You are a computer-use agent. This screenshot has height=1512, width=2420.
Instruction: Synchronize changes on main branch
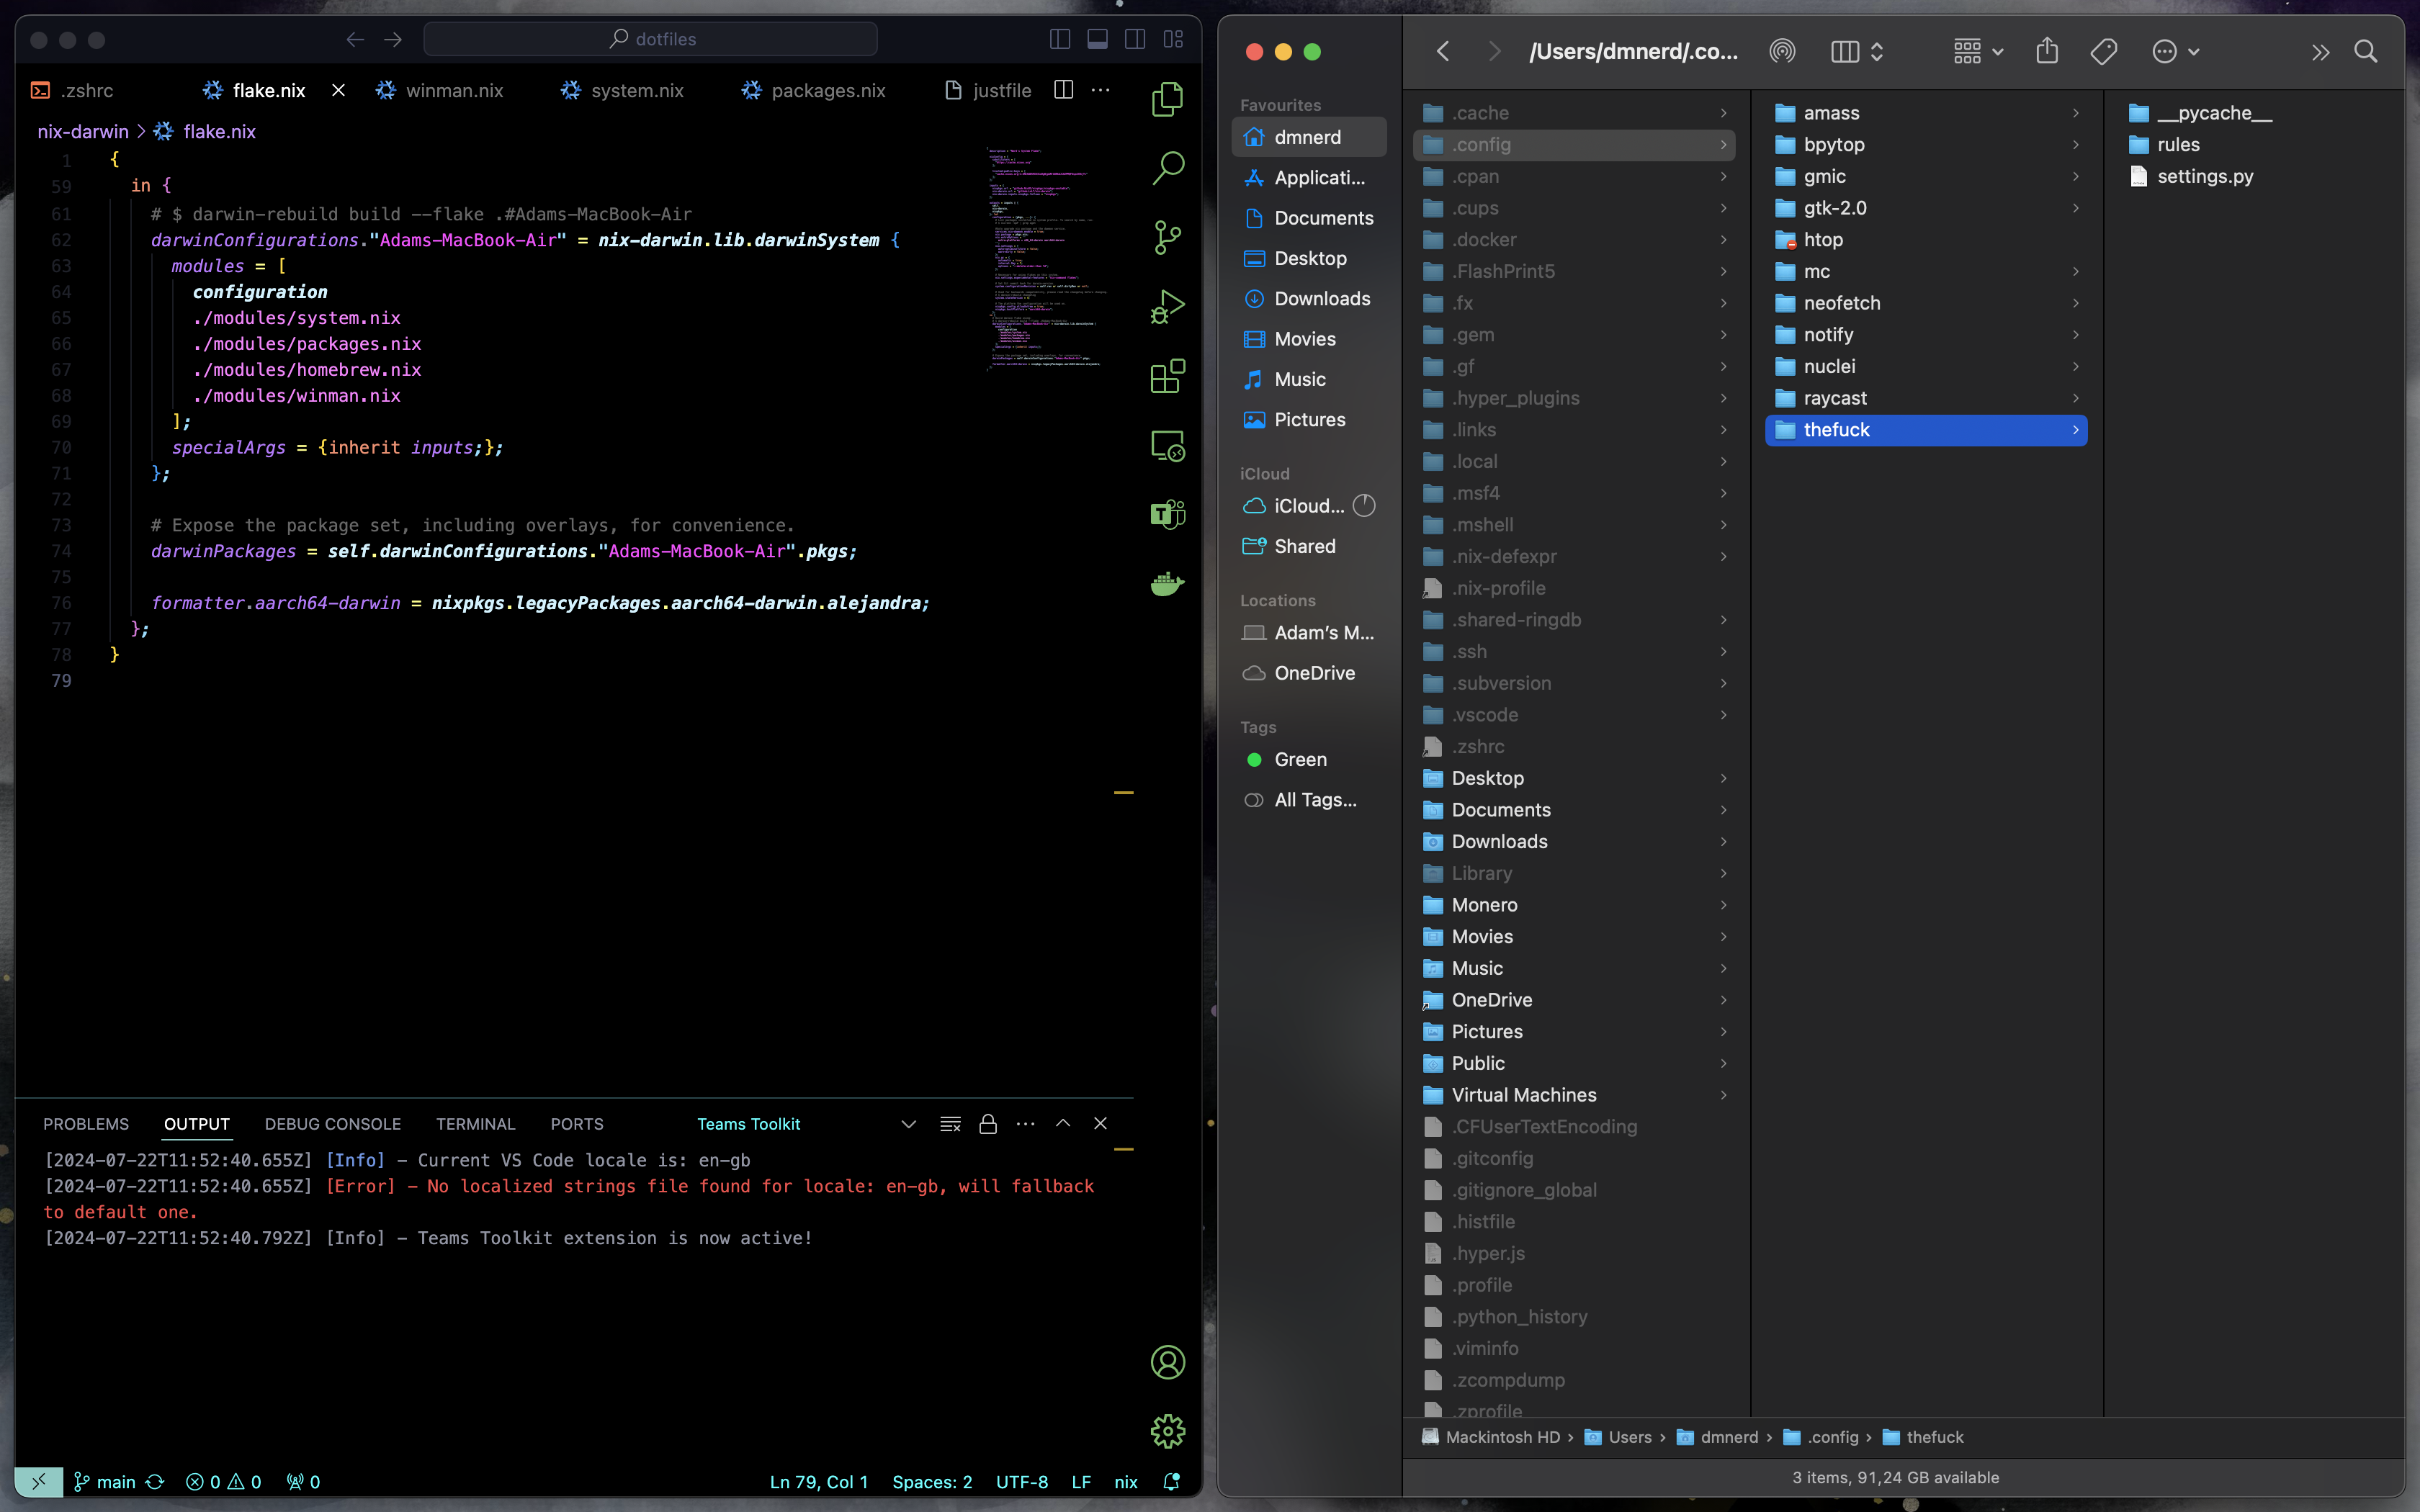point(155,1482)
